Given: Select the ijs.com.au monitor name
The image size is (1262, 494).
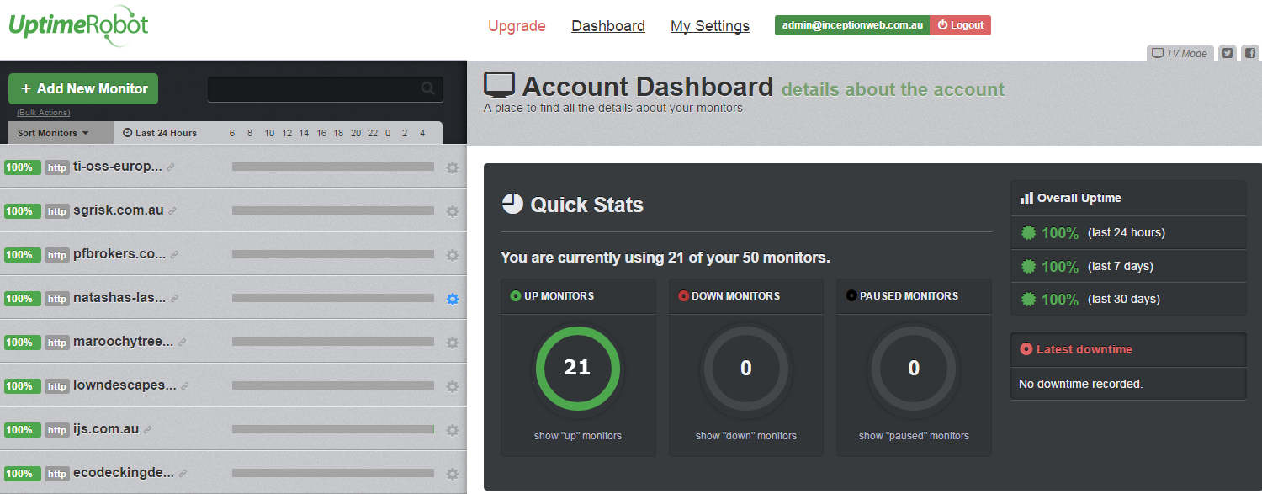Looking at the screenshot, I should pos(106,429).
